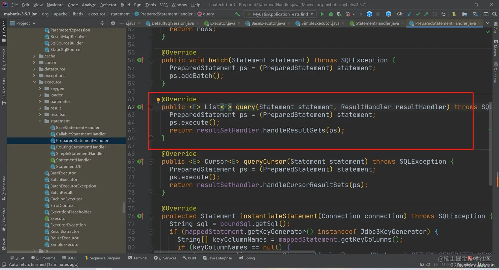Open Project panel settings gear
Screen dimensions: 499x270
pyautogui.click(x=113, y=23)
